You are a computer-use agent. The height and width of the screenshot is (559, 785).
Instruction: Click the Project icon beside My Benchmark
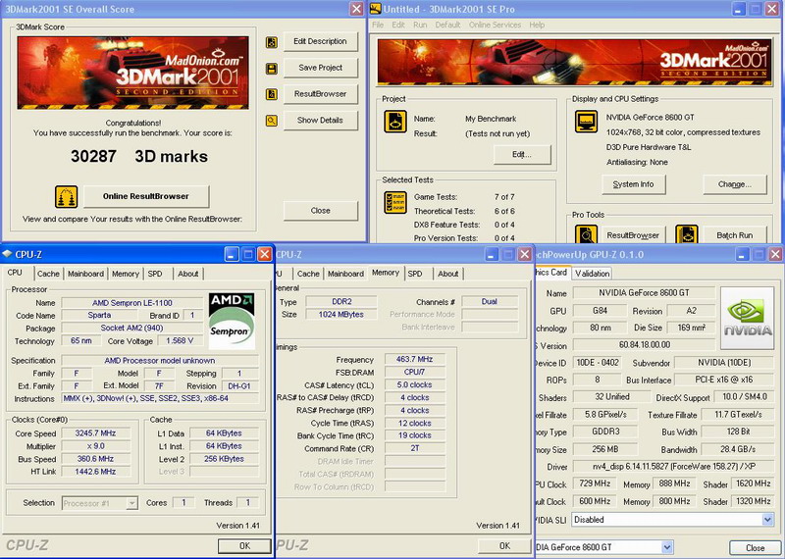[393, 123]
